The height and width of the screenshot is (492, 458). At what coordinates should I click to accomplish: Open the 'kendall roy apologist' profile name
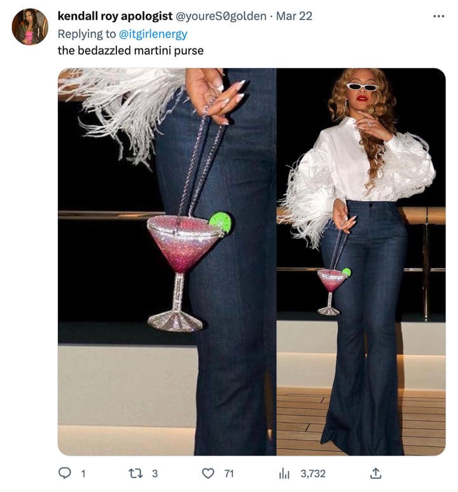(115, 16)
